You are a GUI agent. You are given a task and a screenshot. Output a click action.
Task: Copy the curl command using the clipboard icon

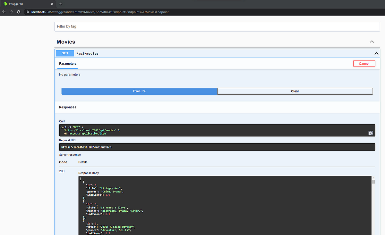click(x=371, y=133)
